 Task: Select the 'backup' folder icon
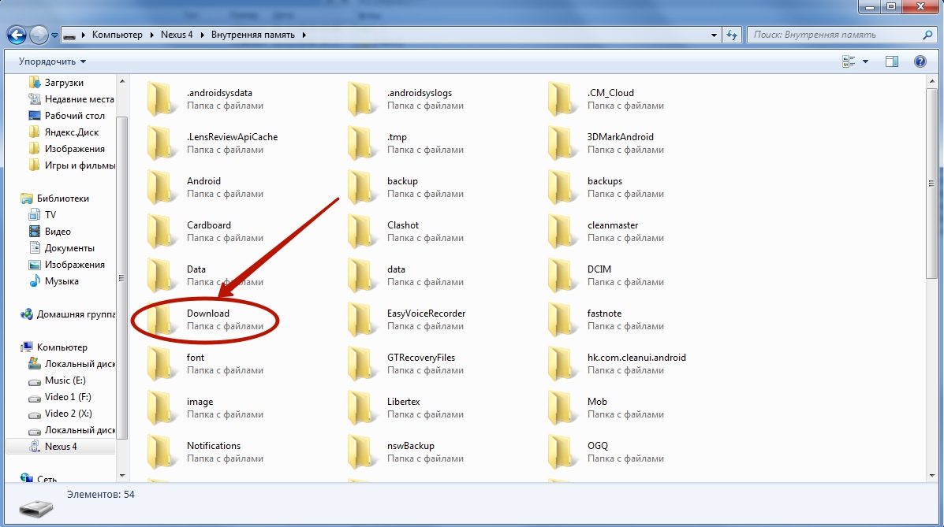pyautogui.click(x=361, y=187)
